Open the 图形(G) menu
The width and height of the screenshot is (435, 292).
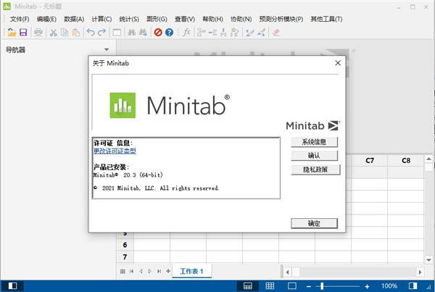click(157, 19)
